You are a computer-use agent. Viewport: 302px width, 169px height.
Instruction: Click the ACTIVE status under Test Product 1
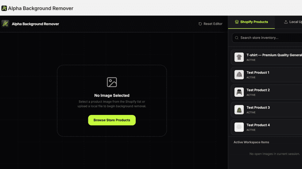click(x=251, y=77)
